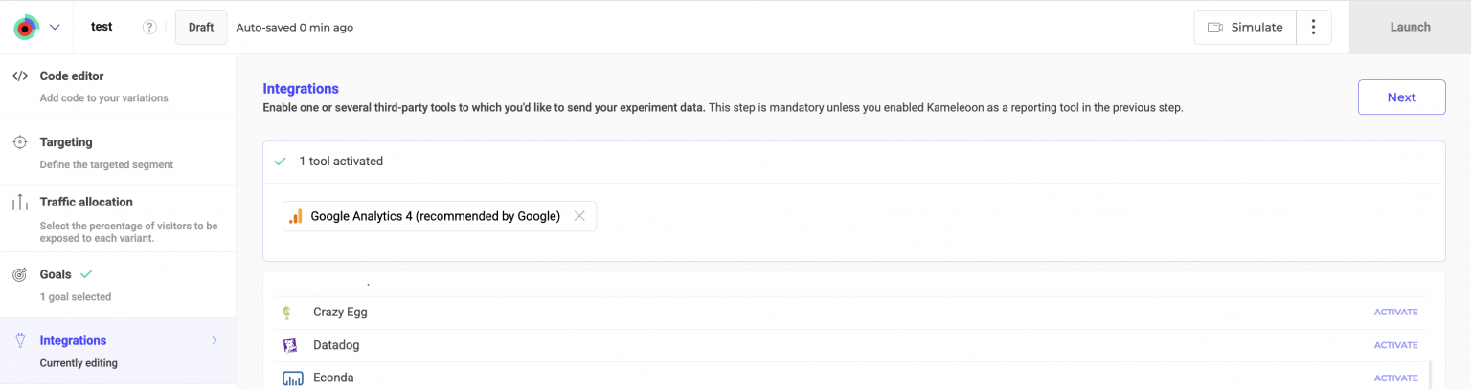1471x389 pixels.
Task: Open the Code editor step
Action: pos(72,76)
